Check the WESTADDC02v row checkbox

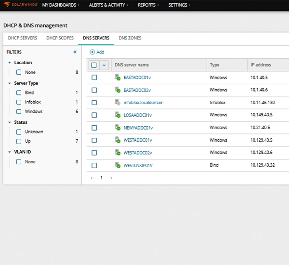click(x=94, y=153)
